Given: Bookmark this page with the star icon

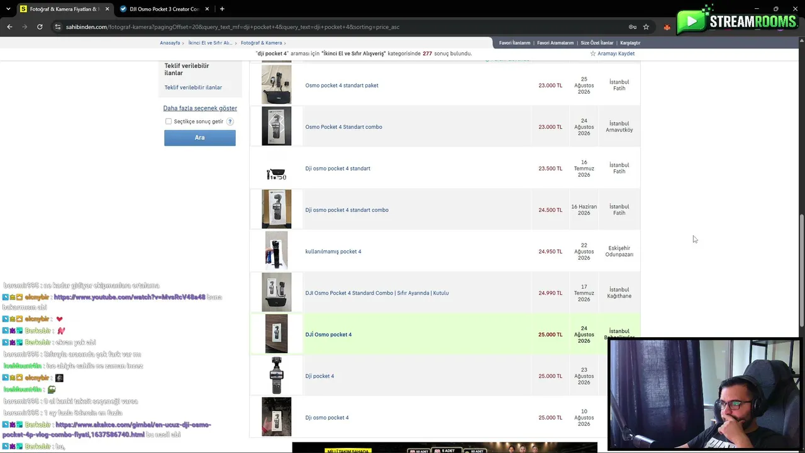Looking at the screenshot, I should coord(646,27).
